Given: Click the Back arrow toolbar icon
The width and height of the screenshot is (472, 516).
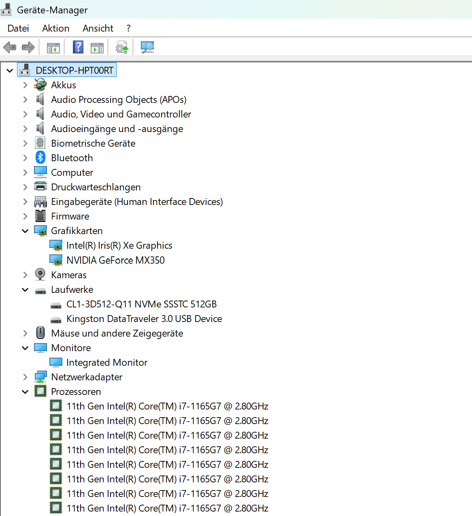Looking at the screenshot, I should (x=10, y=47).
